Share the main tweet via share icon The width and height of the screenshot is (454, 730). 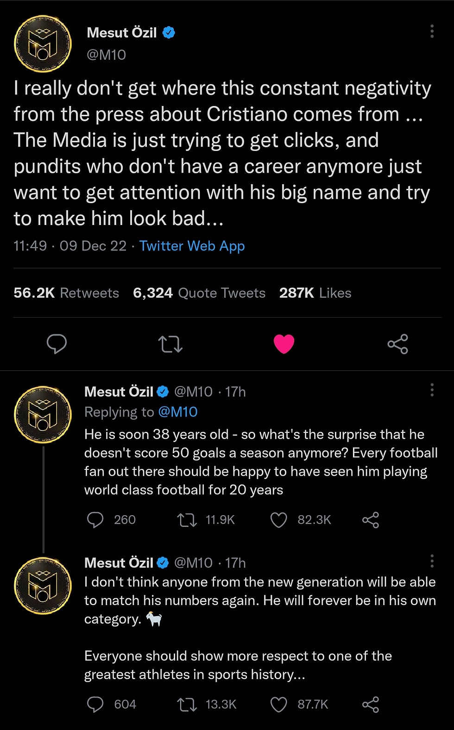[x=397, y=344]
